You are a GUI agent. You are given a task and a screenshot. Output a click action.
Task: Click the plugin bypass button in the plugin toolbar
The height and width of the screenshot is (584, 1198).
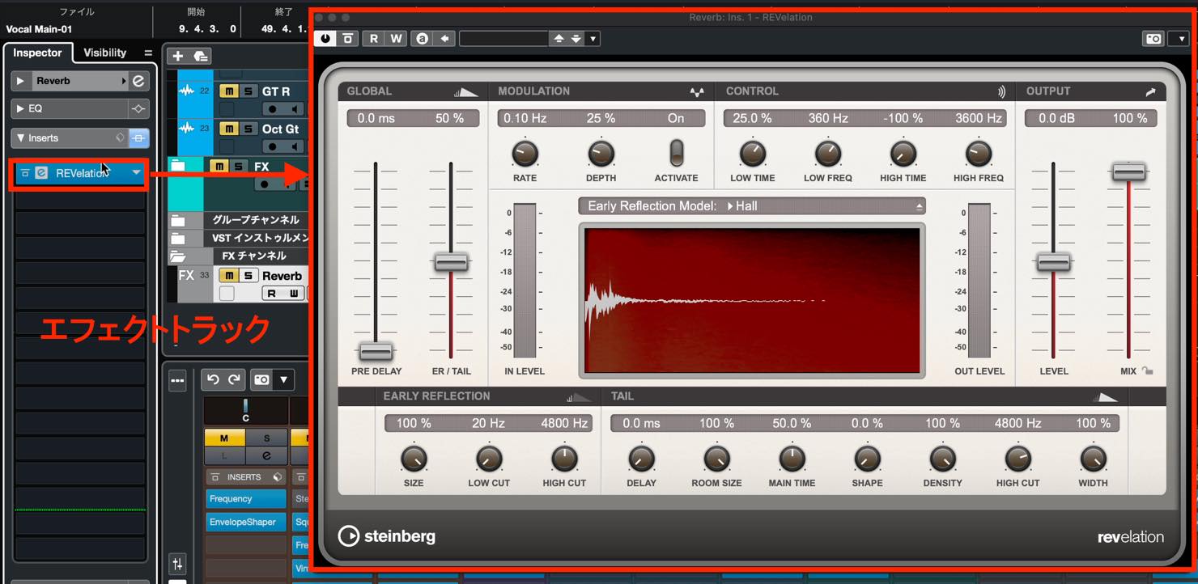tap(348, 38)
